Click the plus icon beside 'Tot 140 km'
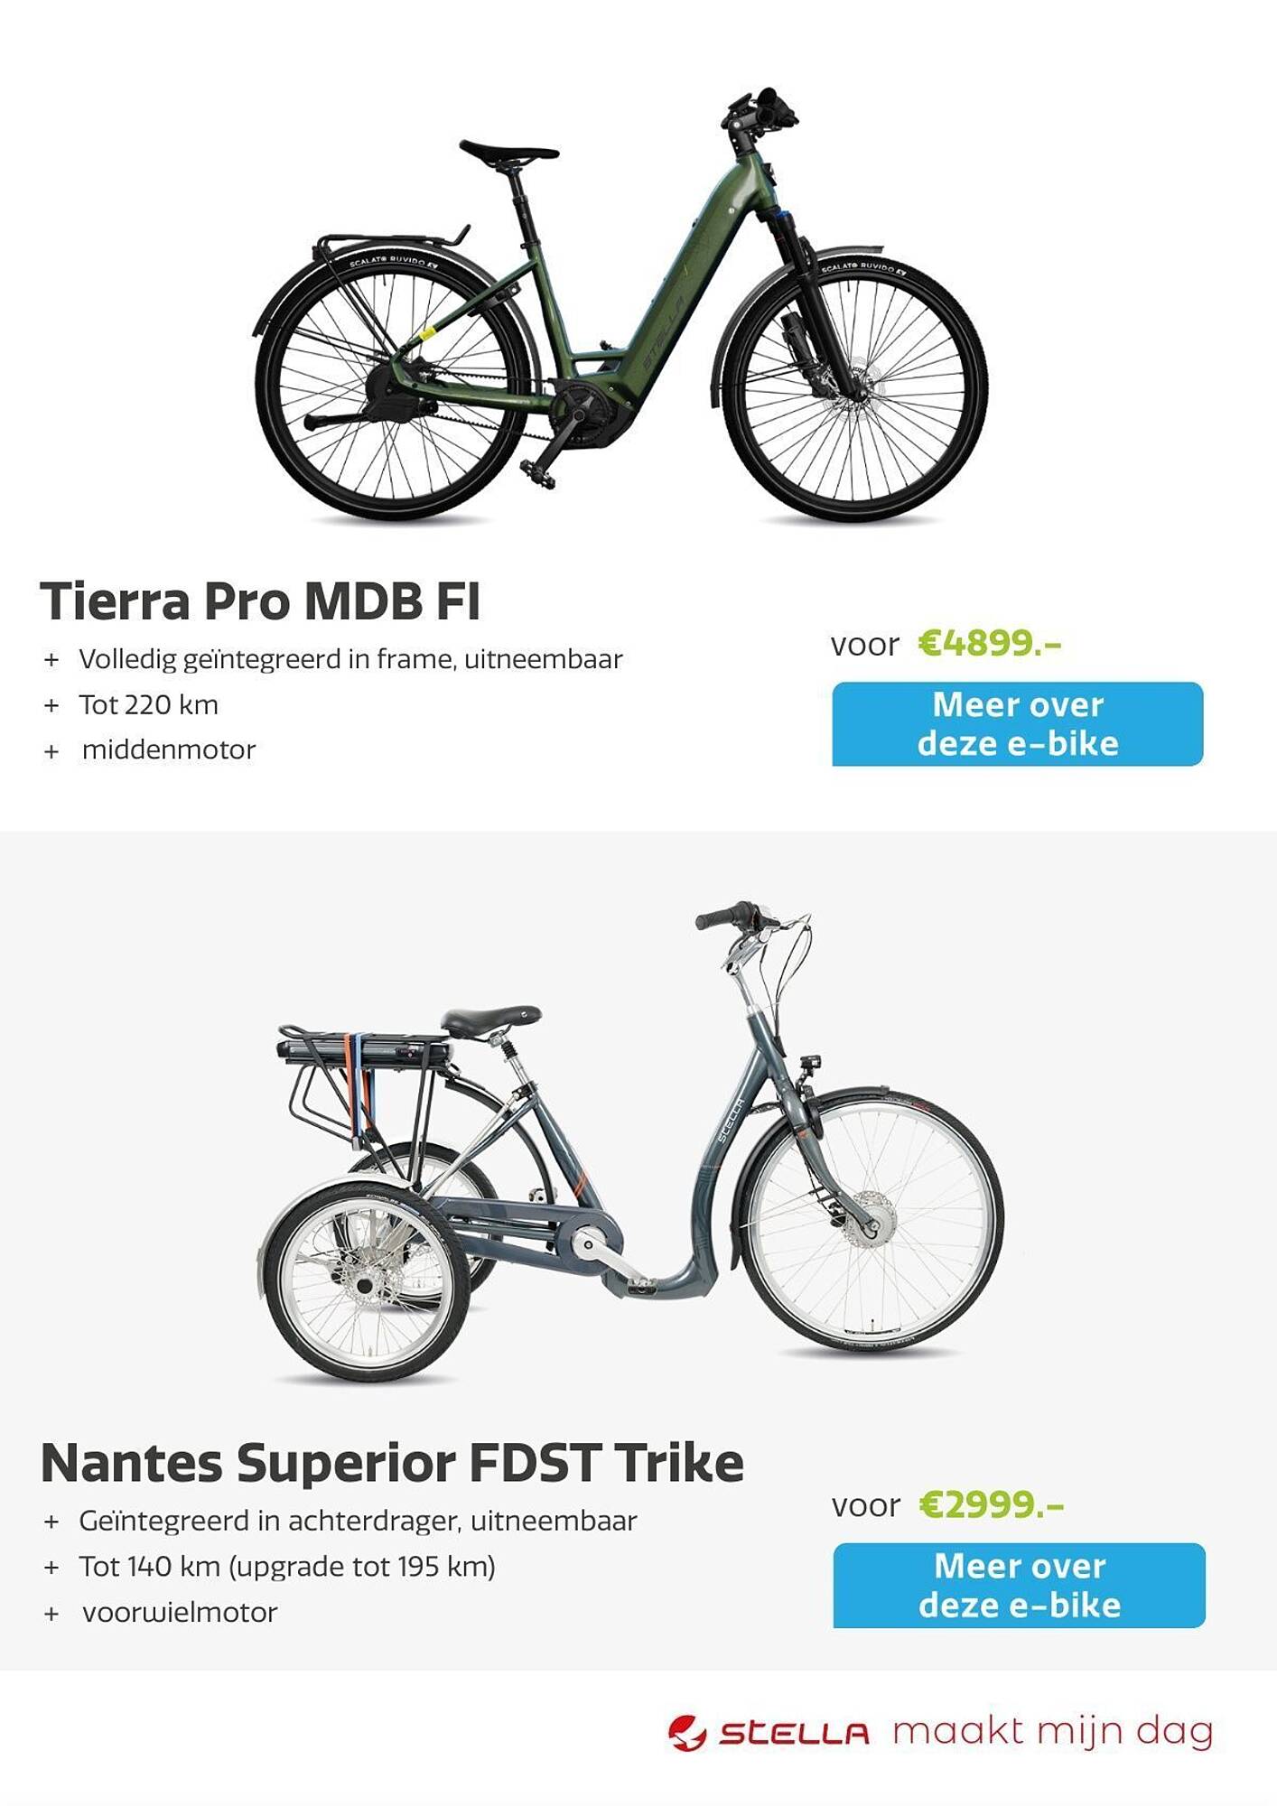 [x=51, y=1568]
